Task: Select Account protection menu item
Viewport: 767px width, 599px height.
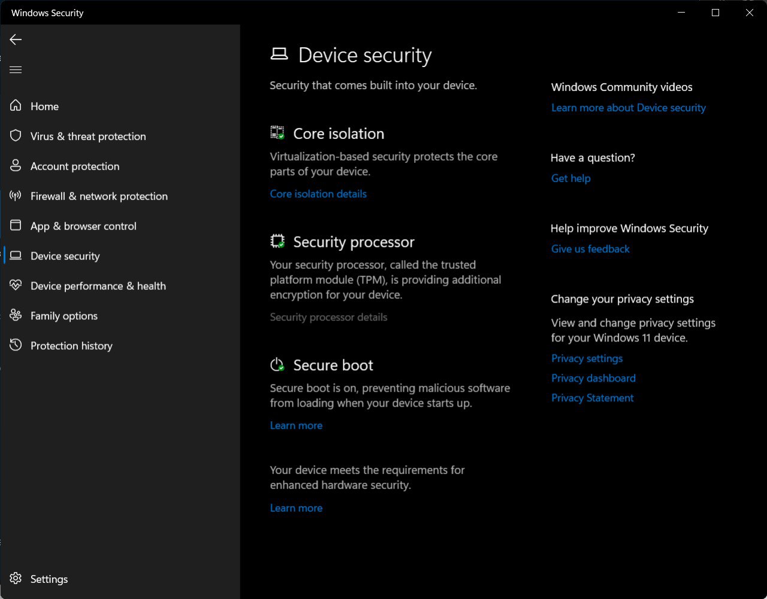Action: tap(75, 166)
